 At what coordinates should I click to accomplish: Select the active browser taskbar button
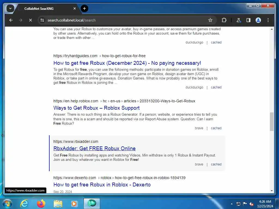(92, 204)
